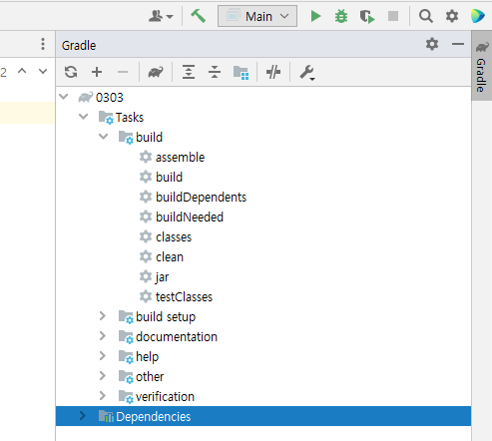Expand the Dependencies node
Screen dimensions: 492x441
coord(83,416)
